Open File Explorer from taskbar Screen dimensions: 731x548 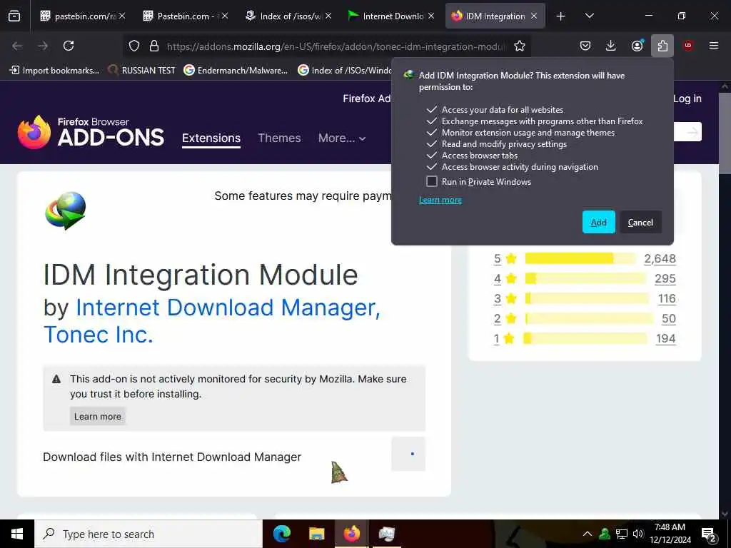pyautogui.click(x=316, y=534)
